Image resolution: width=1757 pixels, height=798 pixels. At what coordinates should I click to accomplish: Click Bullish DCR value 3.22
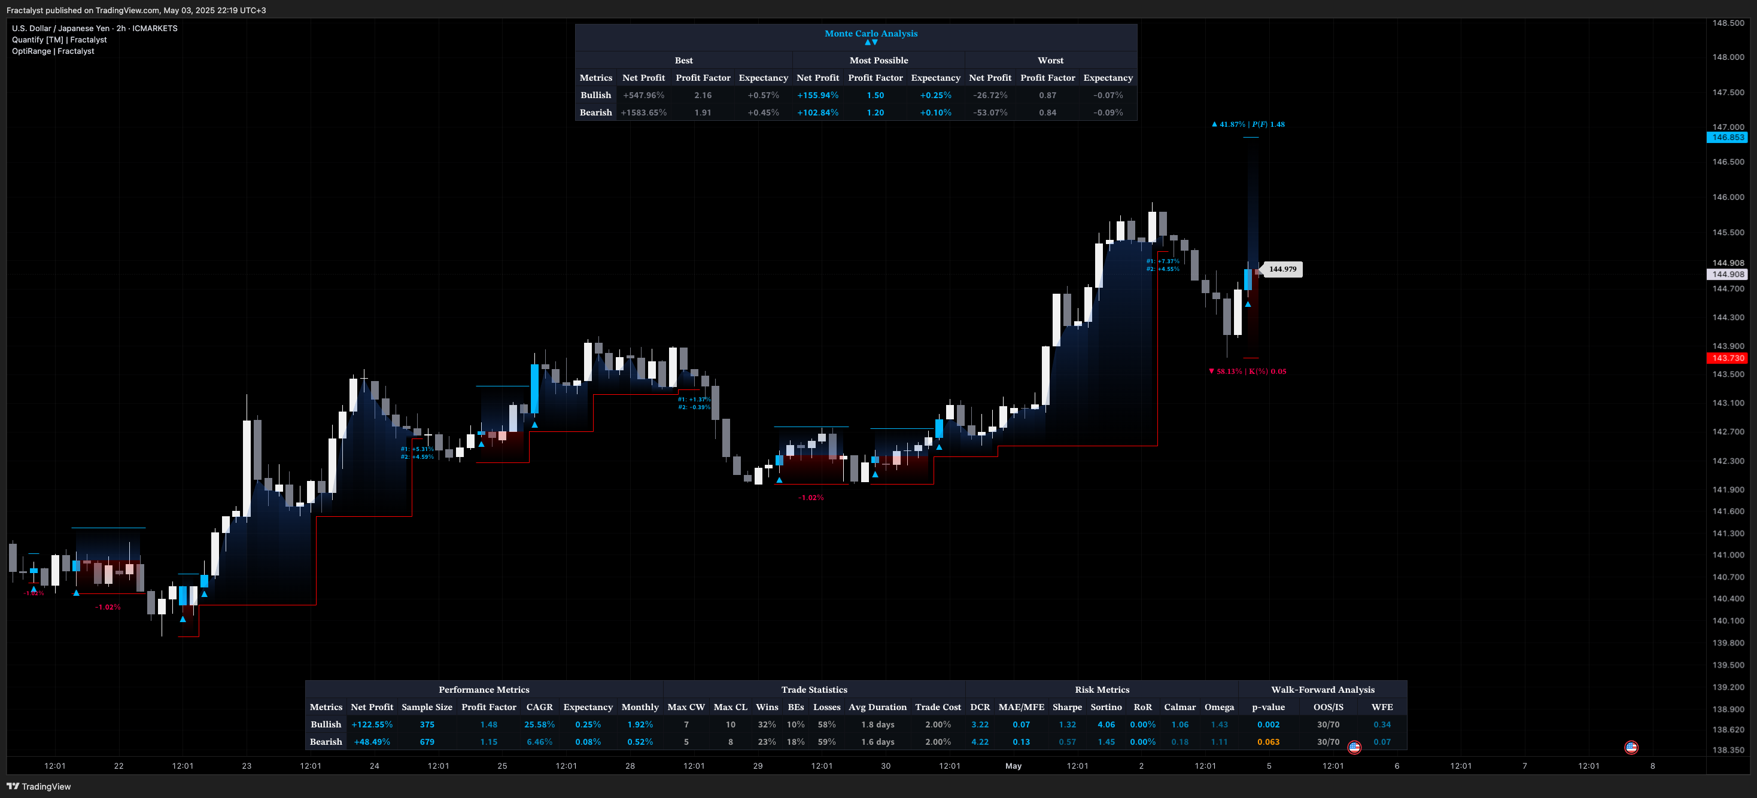(x=980, y=725)
